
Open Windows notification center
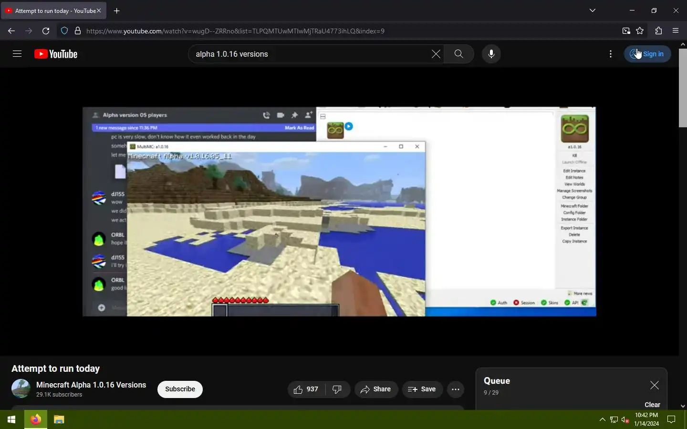coord(671,419)
